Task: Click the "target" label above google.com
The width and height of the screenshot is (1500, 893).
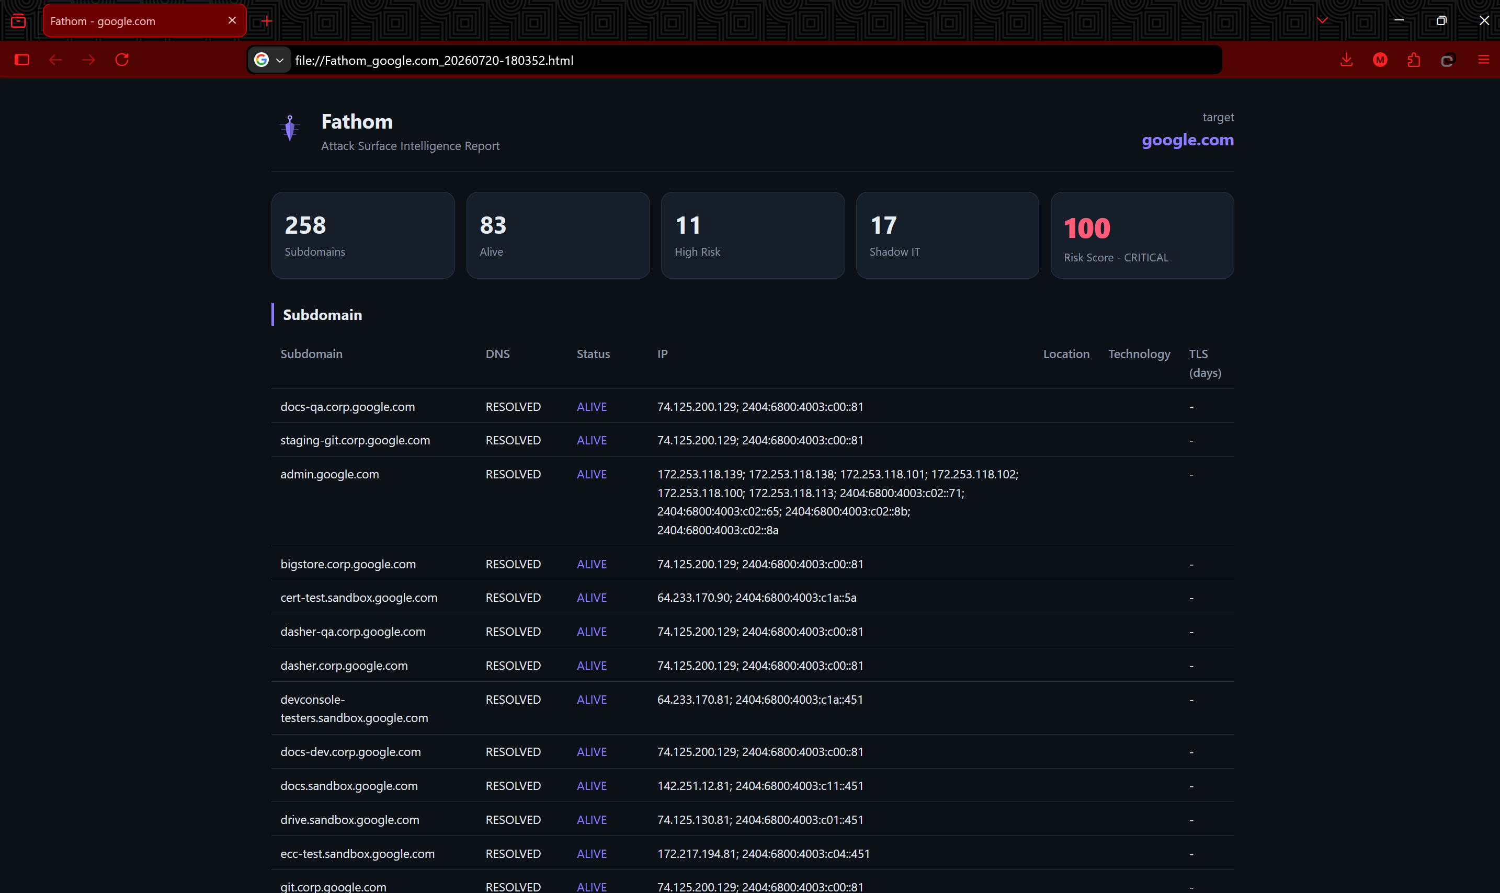Action: coord(1218,117)
